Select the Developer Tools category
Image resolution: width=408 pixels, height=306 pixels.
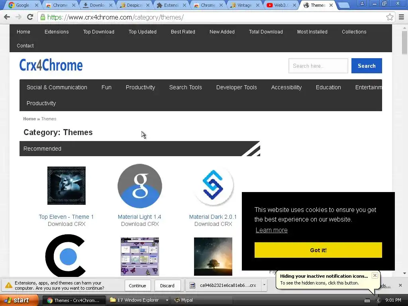pyautogui.click(x=237, y=87)
